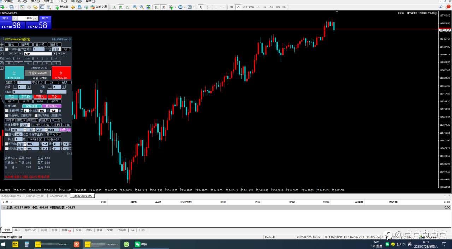Check 账户清仓,也删挂单 checkbox
452x249 pixels.
pos(36,115)
